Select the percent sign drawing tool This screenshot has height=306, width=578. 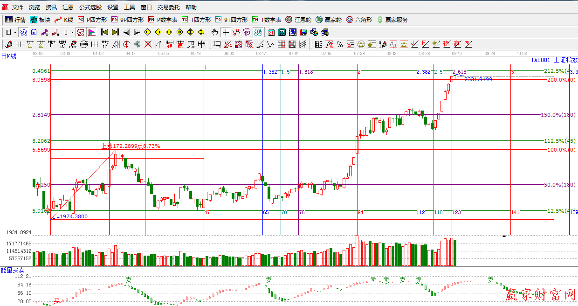pyautogui.click(x=339, y=44)
